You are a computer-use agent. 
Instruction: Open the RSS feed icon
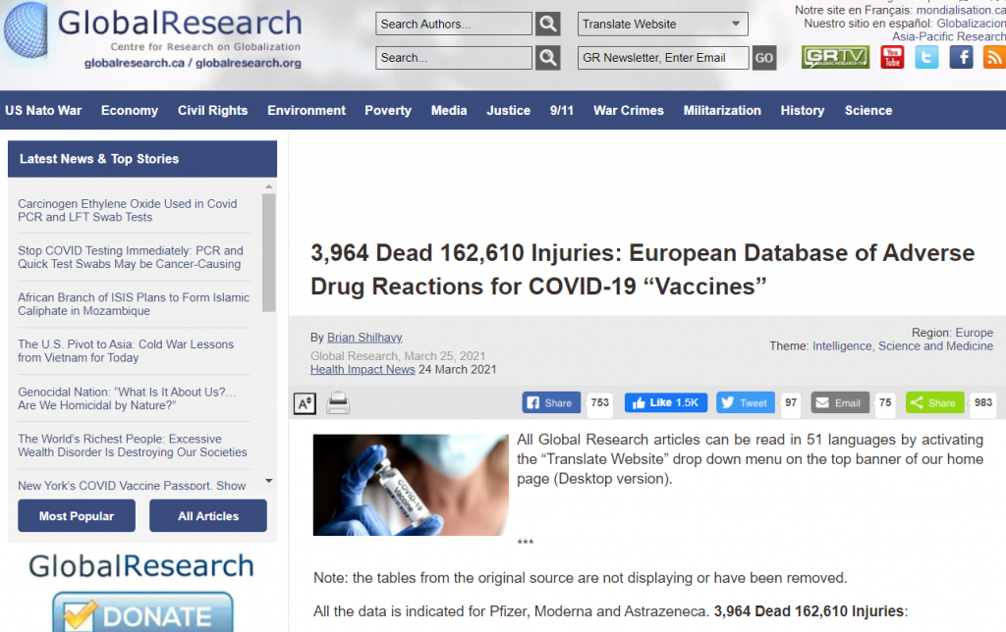point(994,57)
